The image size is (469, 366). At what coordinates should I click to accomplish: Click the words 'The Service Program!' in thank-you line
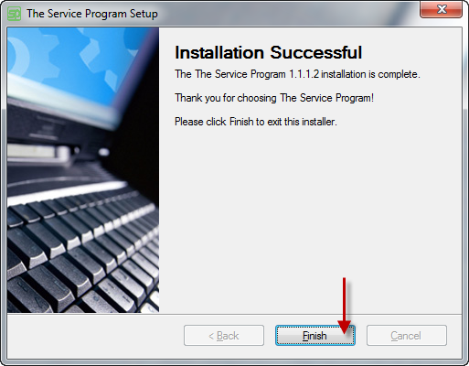[x=326, y=98]
